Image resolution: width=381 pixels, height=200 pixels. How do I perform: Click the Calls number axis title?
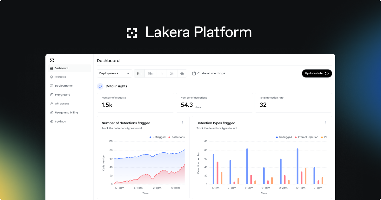[x=104, y=163]
